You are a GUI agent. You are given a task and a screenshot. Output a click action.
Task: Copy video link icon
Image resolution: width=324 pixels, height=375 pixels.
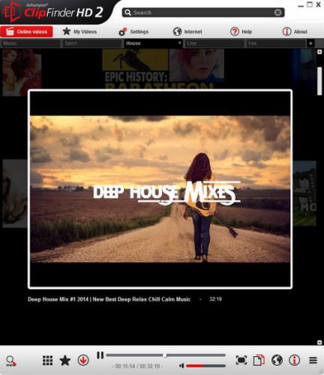[259, 360]
